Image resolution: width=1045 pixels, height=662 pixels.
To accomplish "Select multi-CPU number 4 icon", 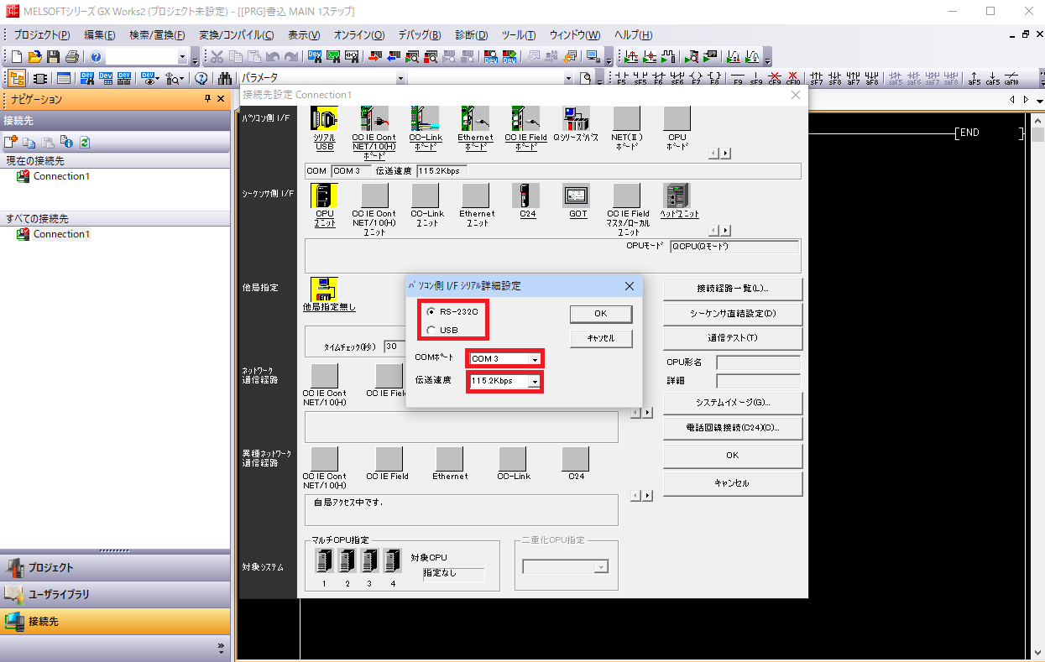I will point(392,560).
